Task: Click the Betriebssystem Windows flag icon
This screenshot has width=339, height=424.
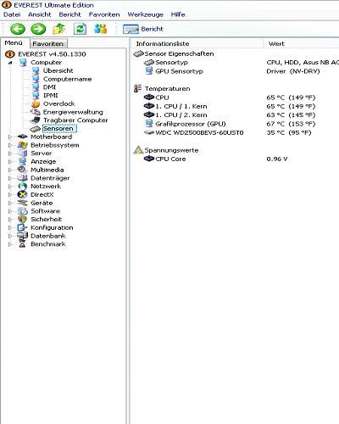Action: [x=22, y=145]
